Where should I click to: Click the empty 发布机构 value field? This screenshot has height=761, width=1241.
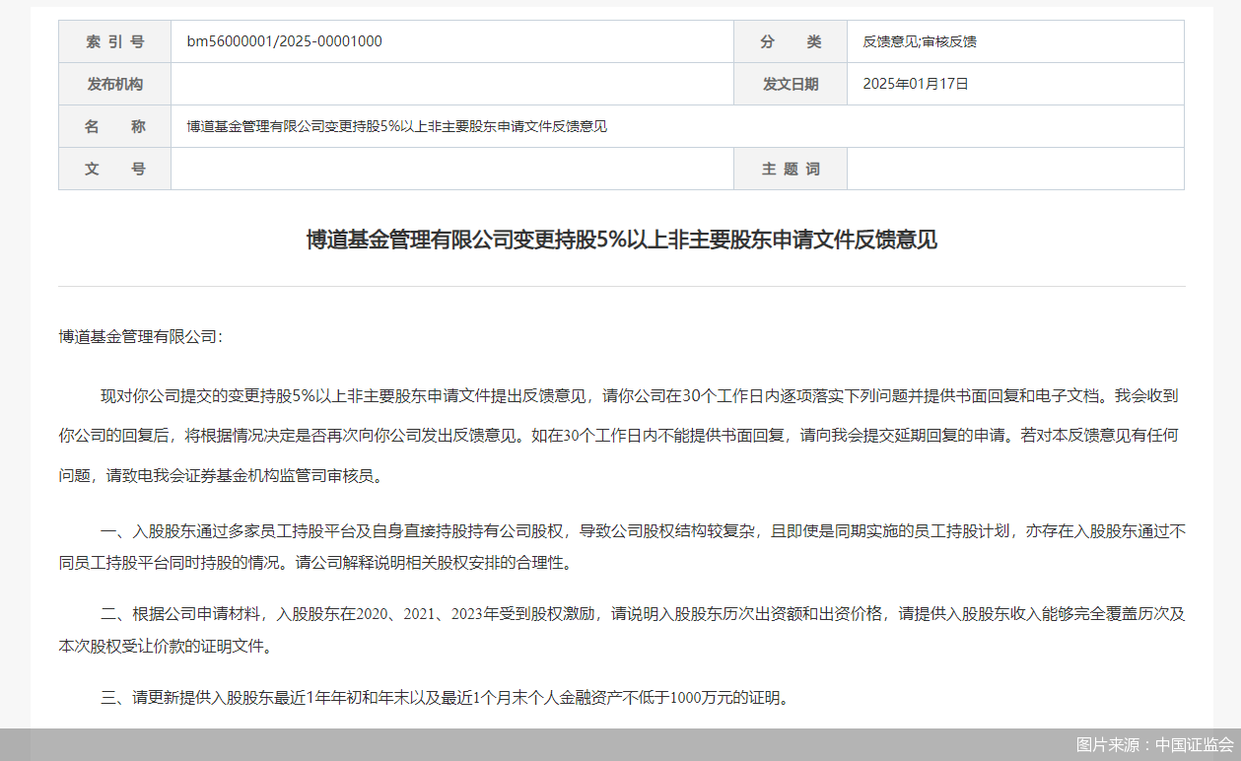tap(451, 84)
